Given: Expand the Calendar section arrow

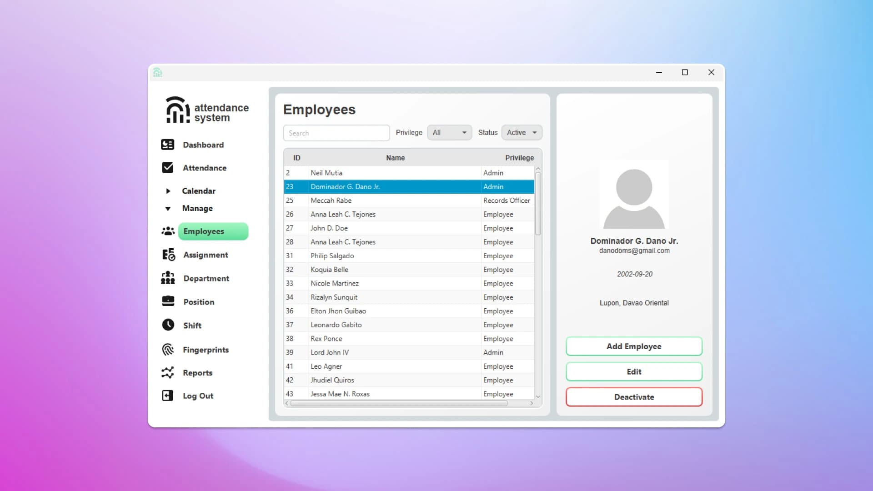Looking at the screenshot, I should click(x=168, y=191).
